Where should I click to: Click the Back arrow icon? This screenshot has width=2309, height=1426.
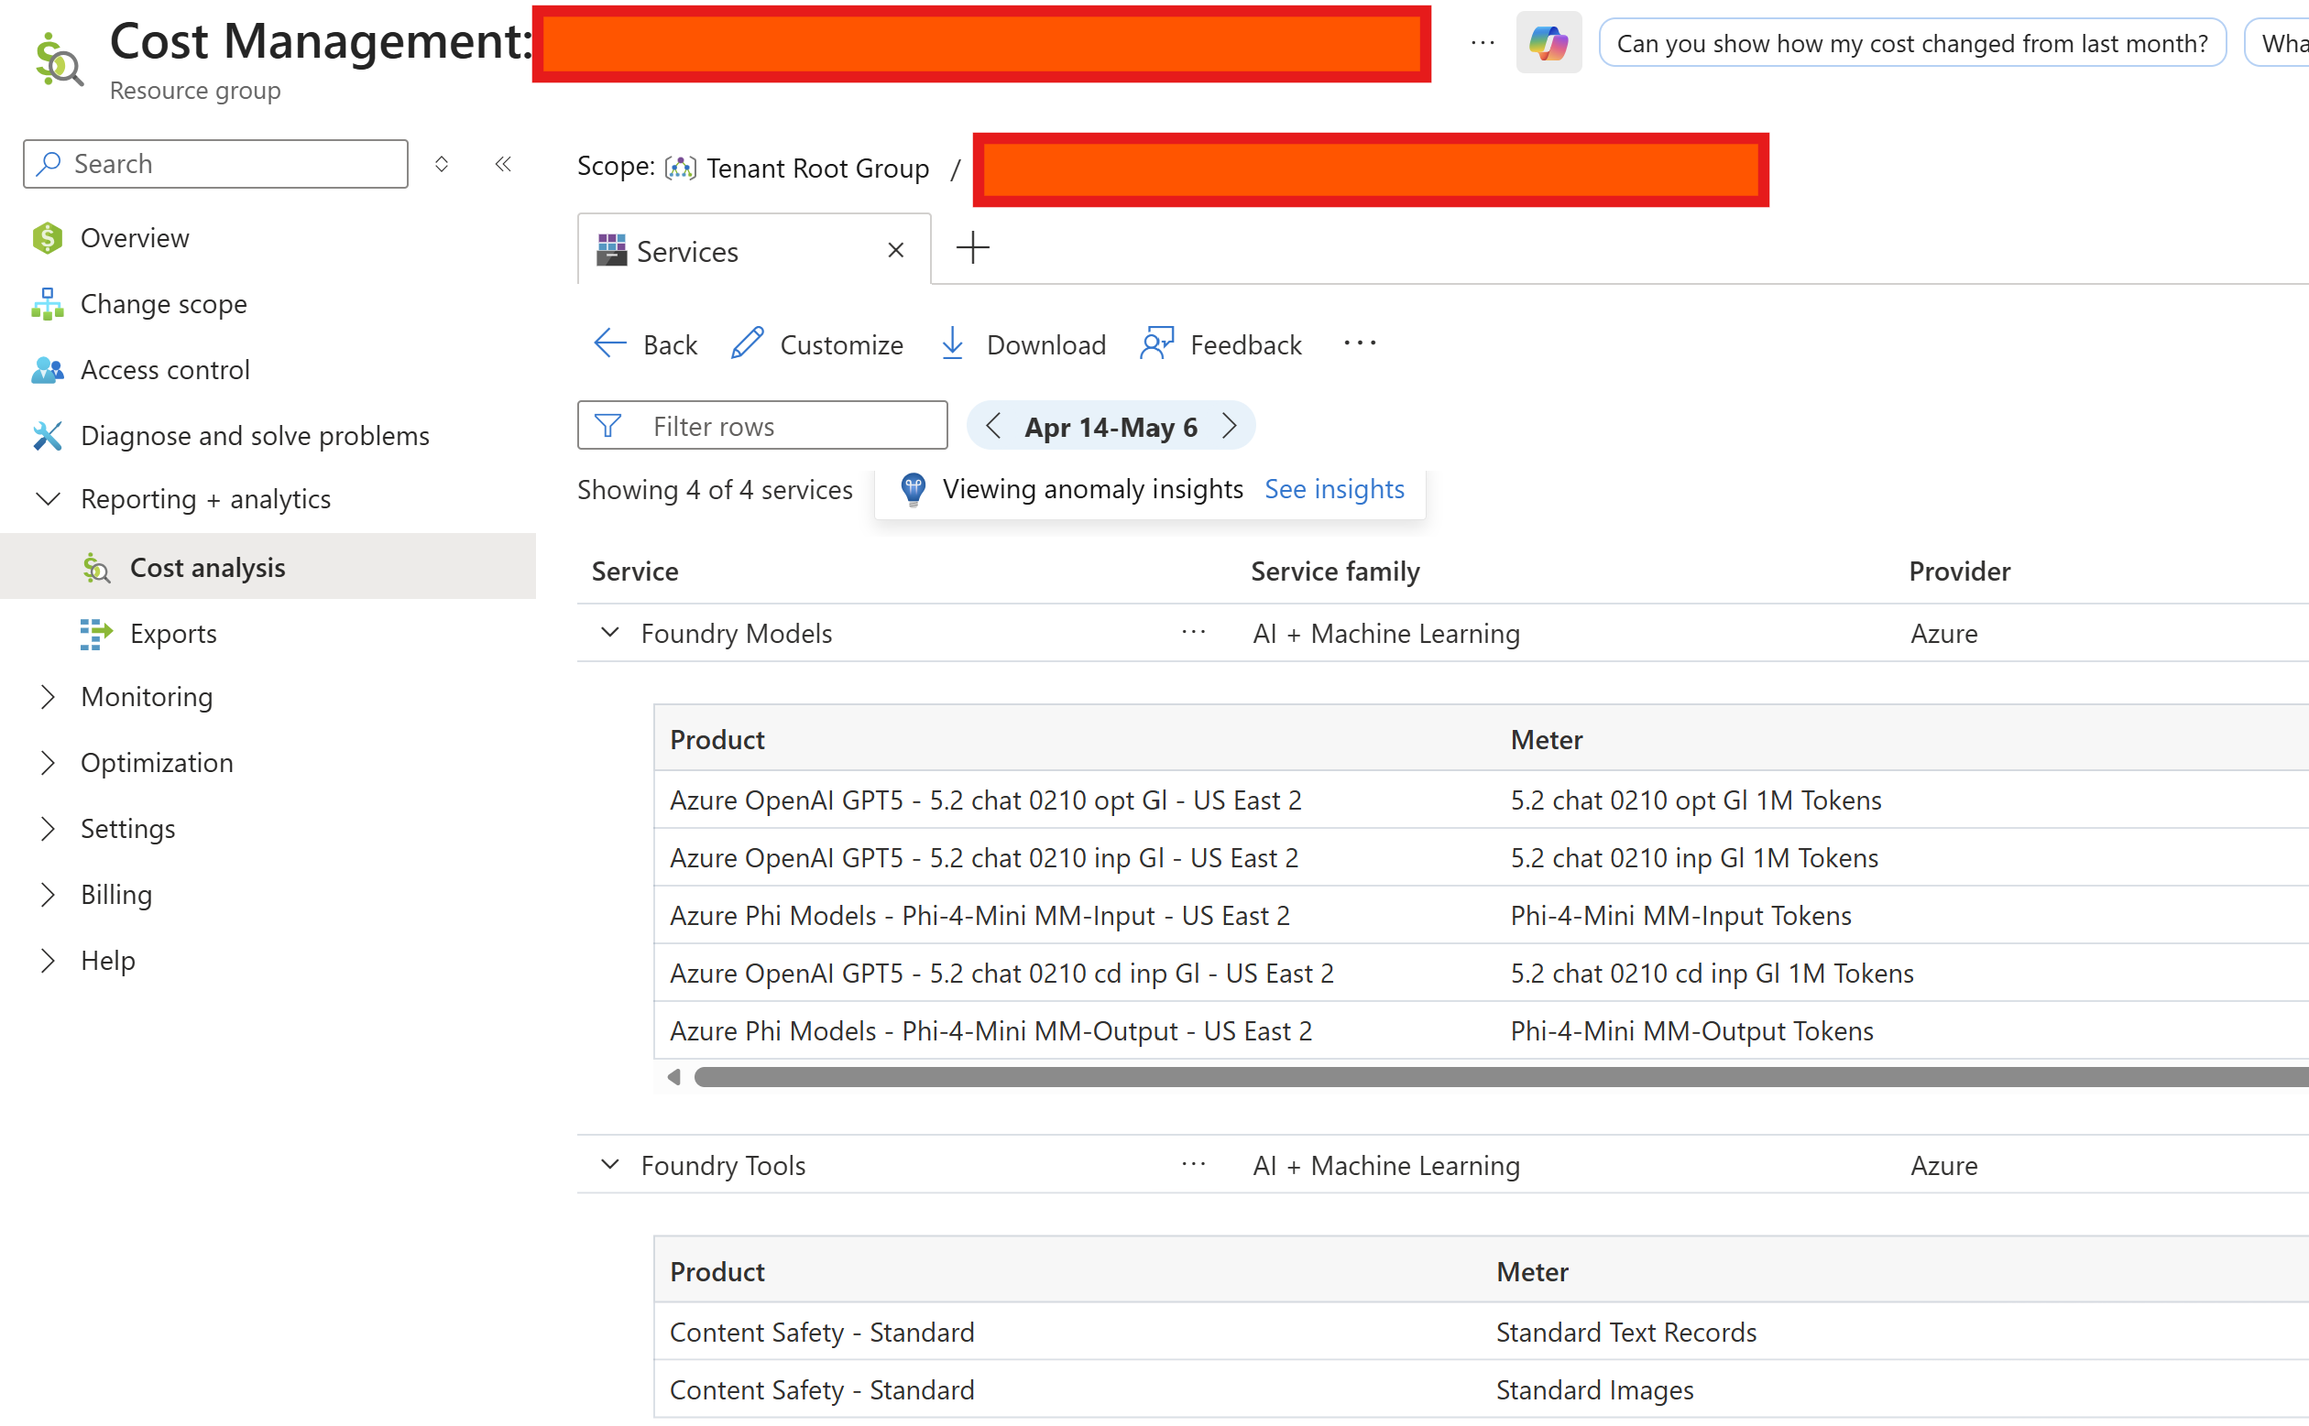(x=609, y=343)
